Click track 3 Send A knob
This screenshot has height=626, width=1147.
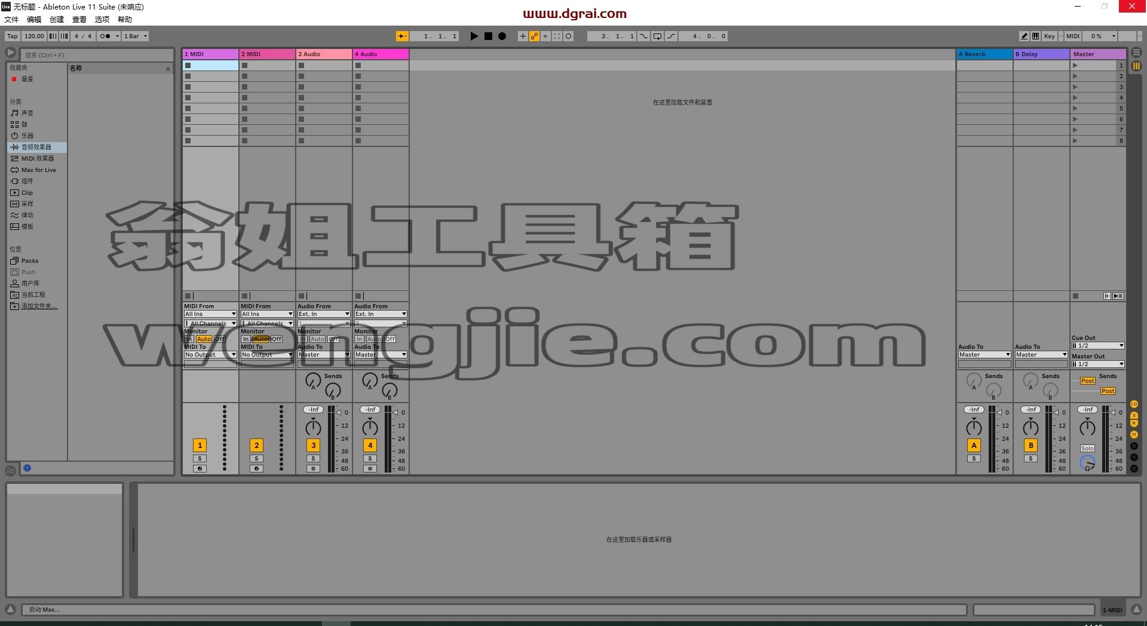(312, 380)
